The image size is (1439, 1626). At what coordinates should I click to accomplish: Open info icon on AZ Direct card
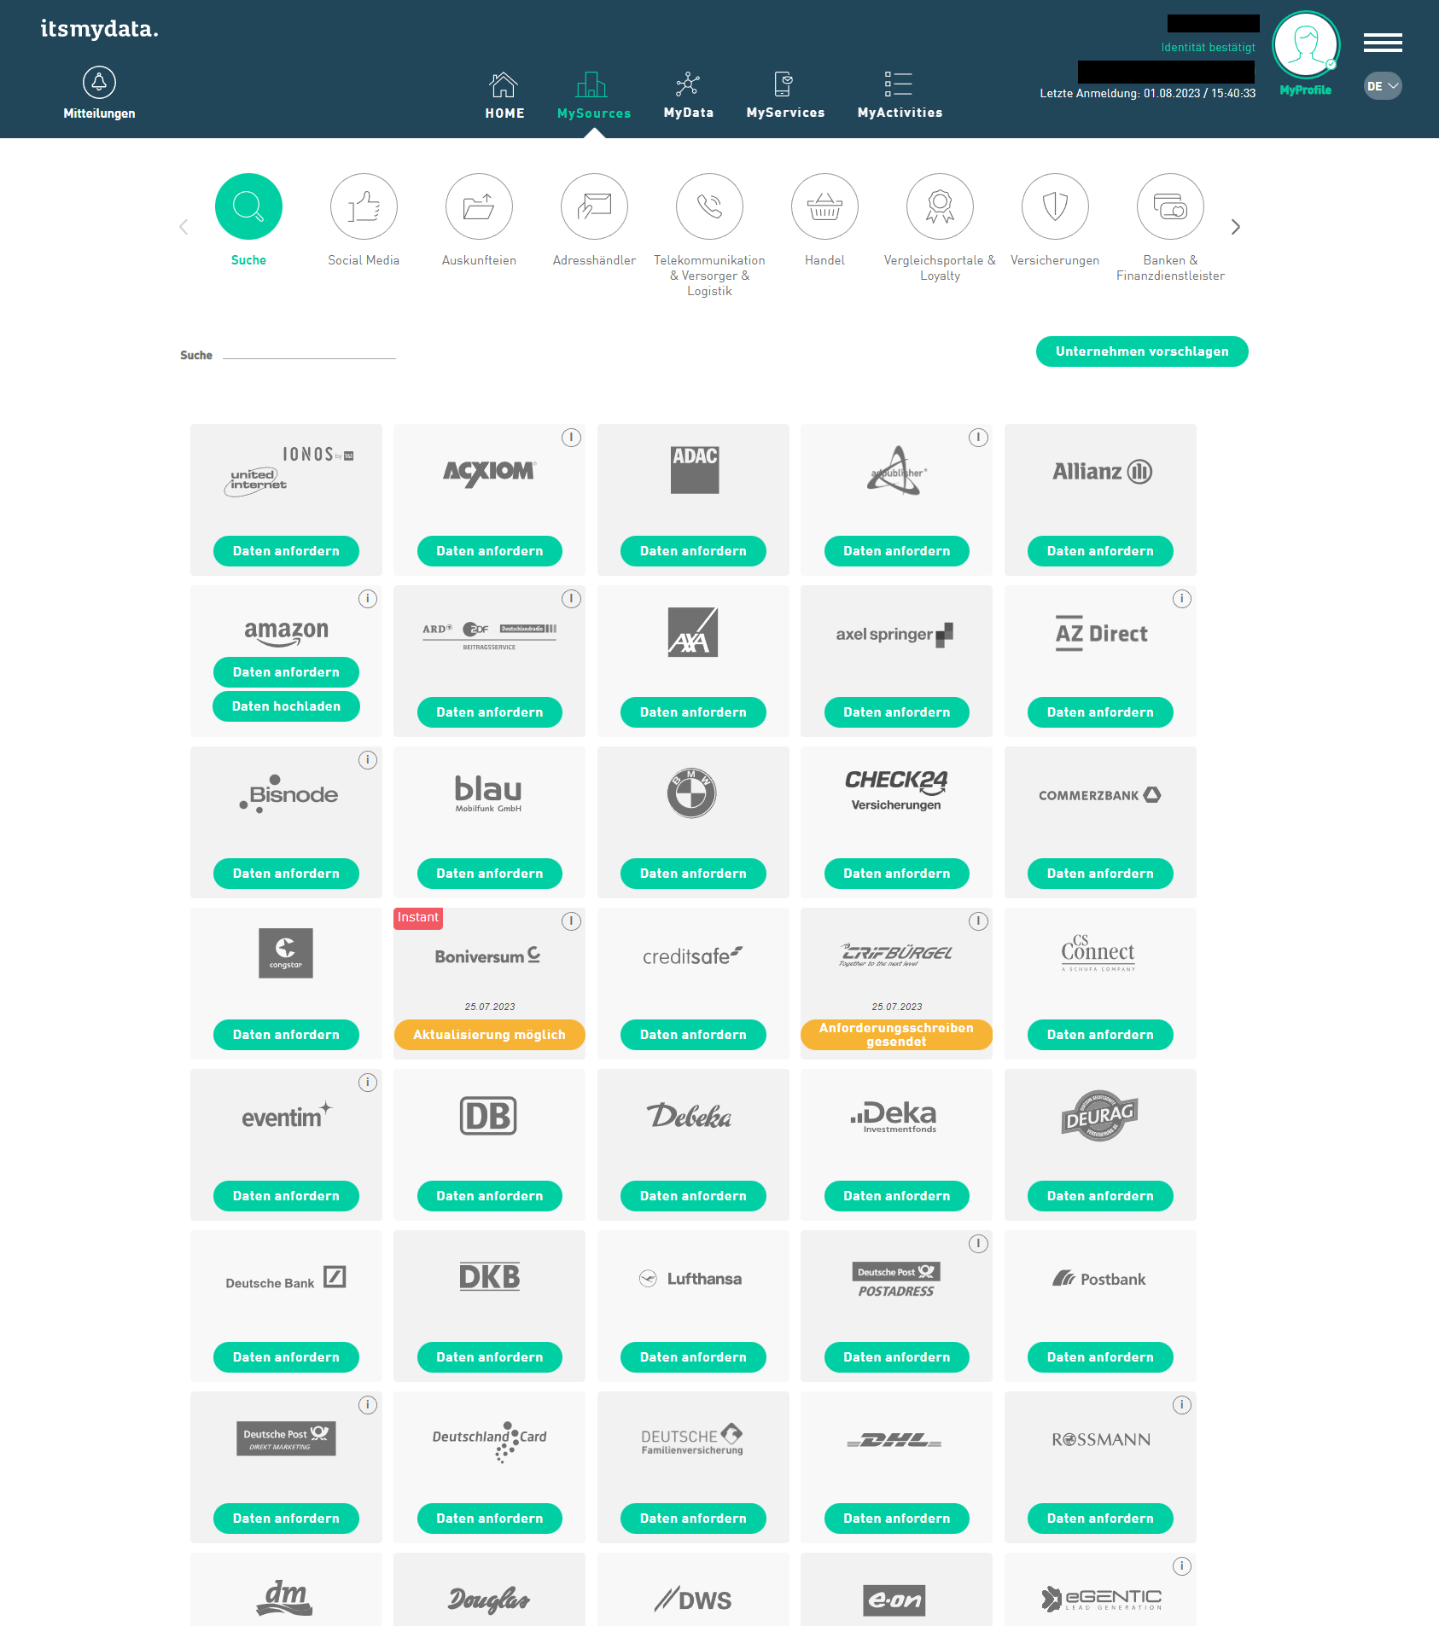(x=1182, y=599)
